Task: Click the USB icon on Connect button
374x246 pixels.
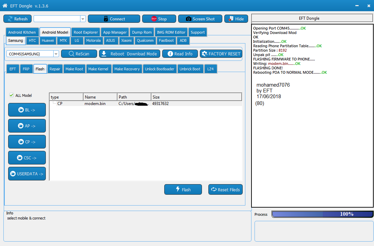Action: [106, 19]
